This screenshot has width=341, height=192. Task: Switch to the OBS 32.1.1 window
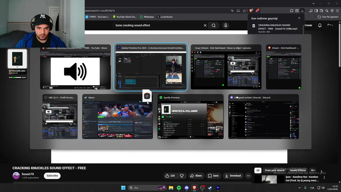click(60, 117)
